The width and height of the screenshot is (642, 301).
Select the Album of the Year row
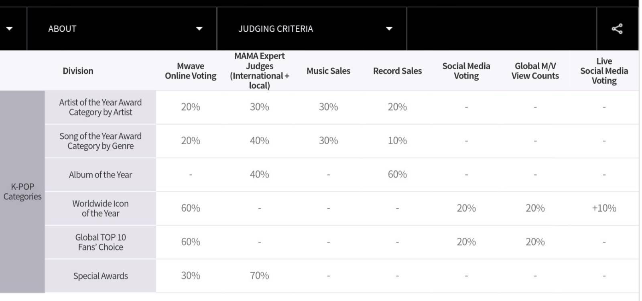tap(341, 174)
